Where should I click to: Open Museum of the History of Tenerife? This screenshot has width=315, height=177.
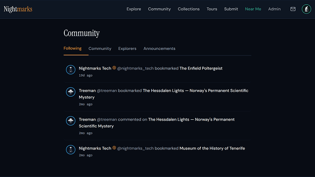pyautogui.click(x=212, y=148)
